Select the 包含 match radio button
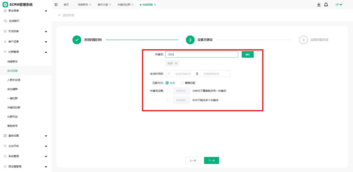The height and width of the screenshot is (172, 353). coord(167,83)
